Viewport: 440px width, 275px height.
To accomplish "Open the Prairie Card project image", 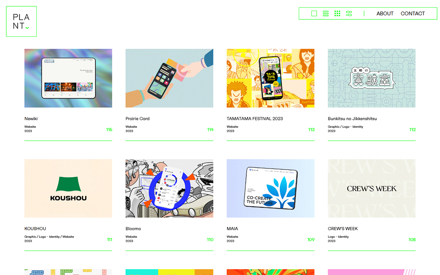I will click(169, 78).
